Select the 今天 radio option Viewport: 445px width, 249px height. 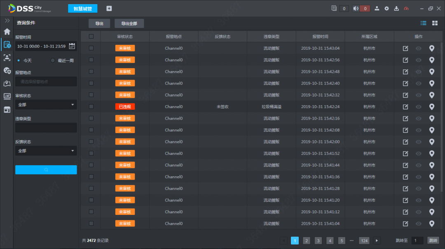click(x=19, y=60)
